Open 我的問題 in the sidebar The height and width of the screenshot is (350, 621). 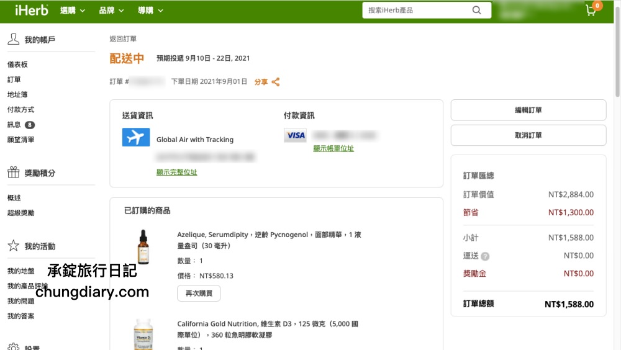[20, 301]
